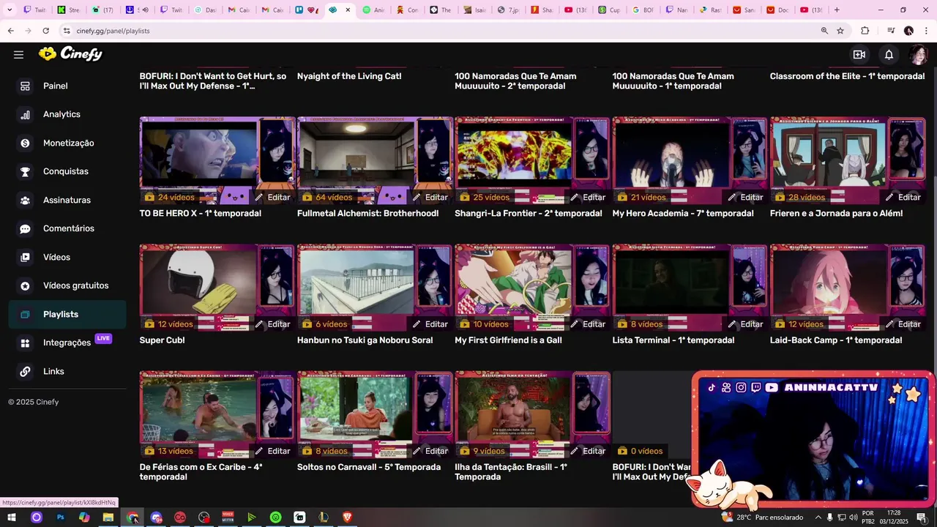Click the Comentários speech-bubble icon
This screenshot has height=527, width=937.
pos(25,228)
